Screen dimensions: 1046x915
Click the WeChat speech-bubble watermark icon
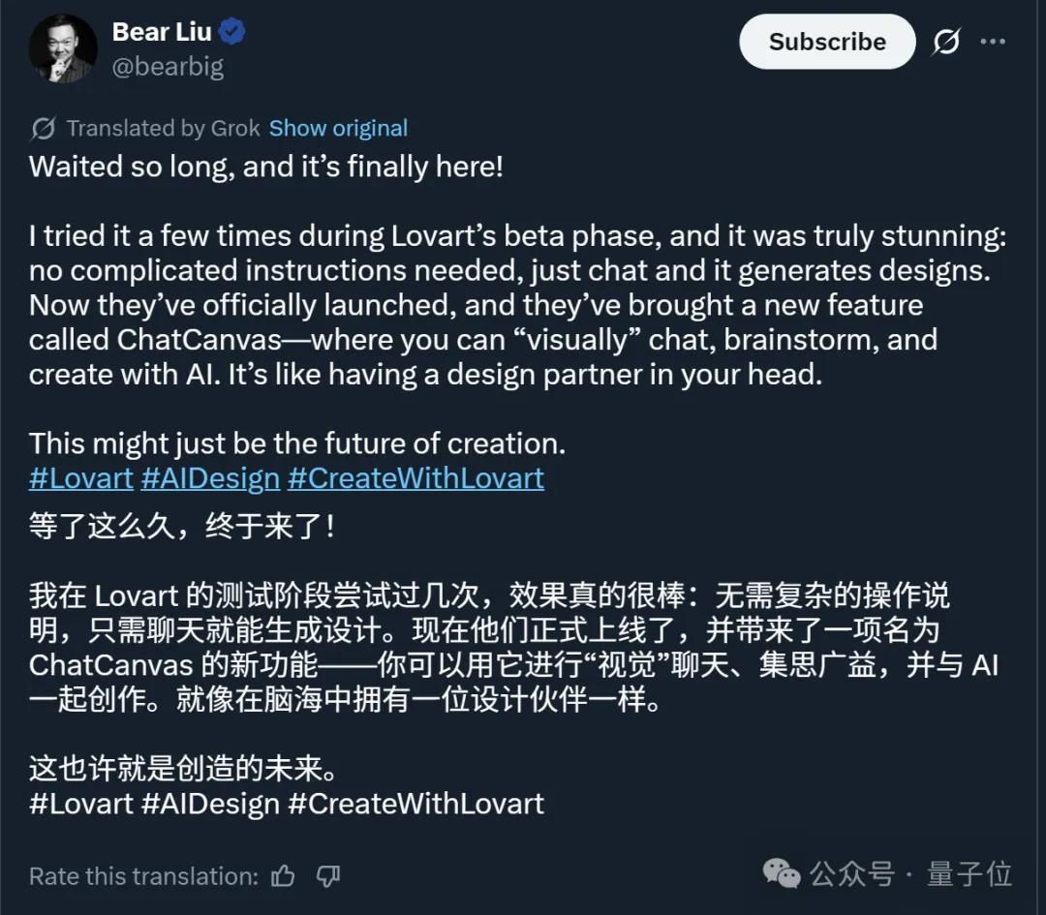pyautogui.click(x=782, y=873)
